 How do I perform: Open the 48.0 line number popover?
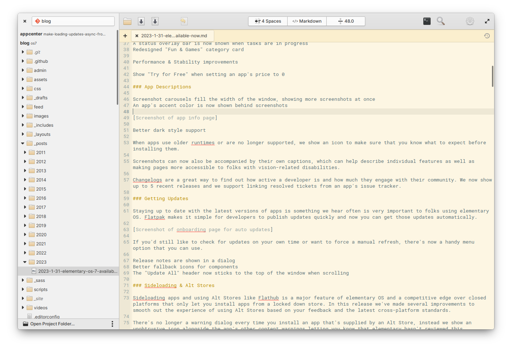click(x=346, y=21)
